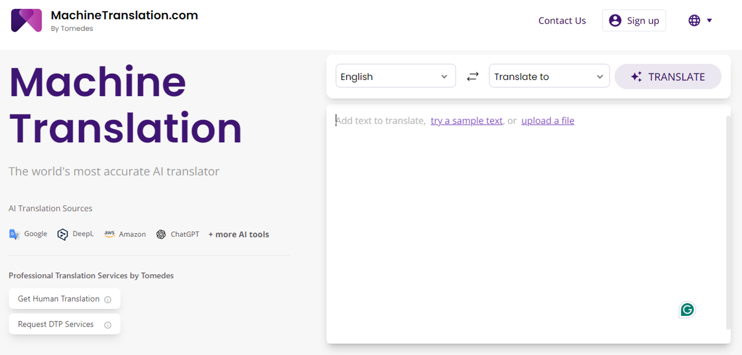Click the ChatGPT source icon
The height and width of the screenshot is (355, 742).
click(x=161, y=234)
